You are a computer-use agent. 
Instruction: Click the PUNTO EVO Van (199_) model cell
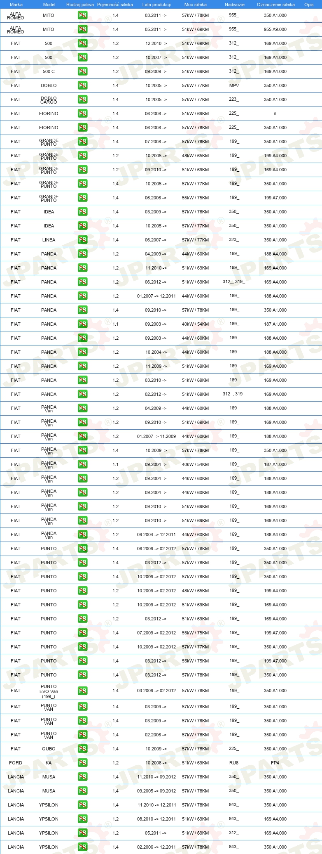(x=49, y=691)
